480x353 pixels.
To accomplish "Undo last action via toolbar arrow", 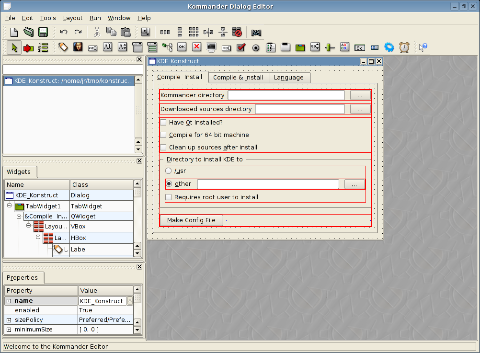I will pos(64,32).
